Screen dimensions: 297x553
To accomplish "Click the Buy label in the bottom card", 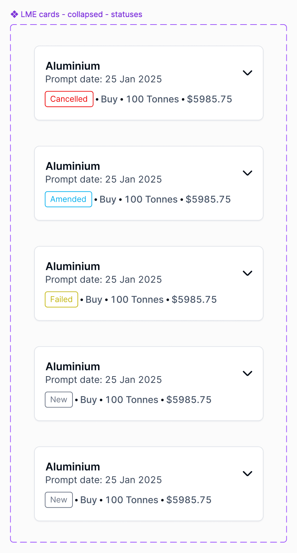I will click(x=88, y=500).
